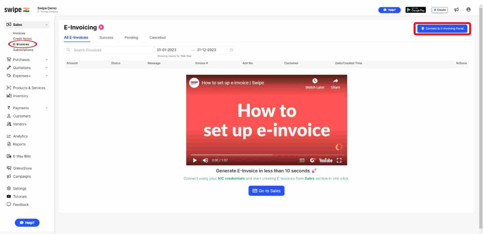The height and width of the screenshot is (234, 483).
Task: Open Quotations in the sidebar
Action: [22, 68]
